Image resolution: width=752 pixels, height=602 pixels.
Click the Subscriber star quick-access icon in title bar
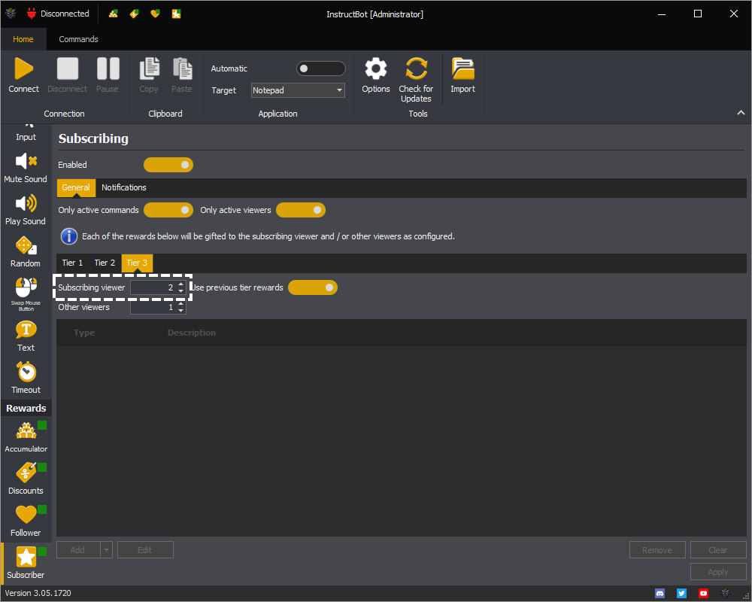click(x=176, y=14)
